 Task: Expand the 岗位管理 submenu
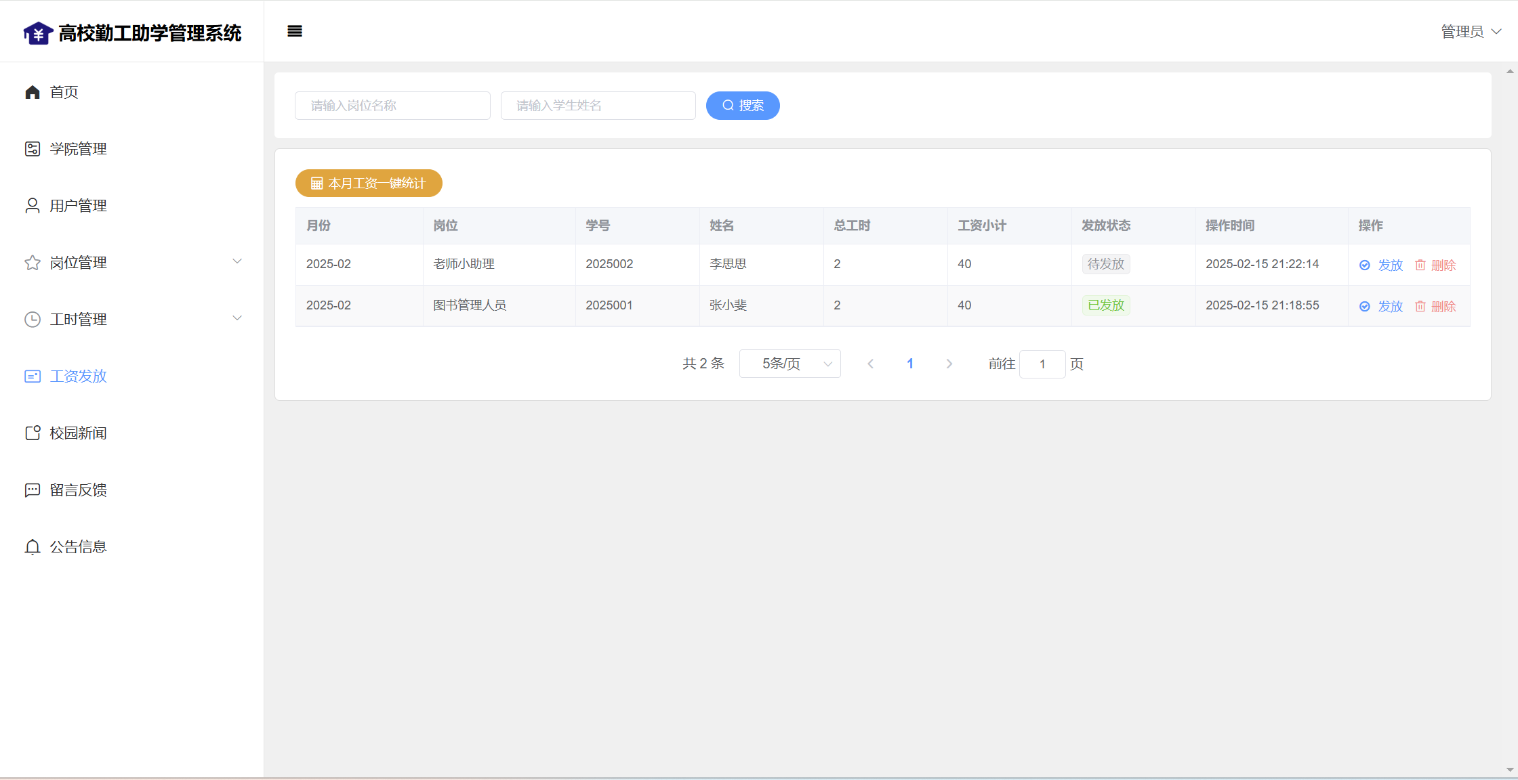237,262
